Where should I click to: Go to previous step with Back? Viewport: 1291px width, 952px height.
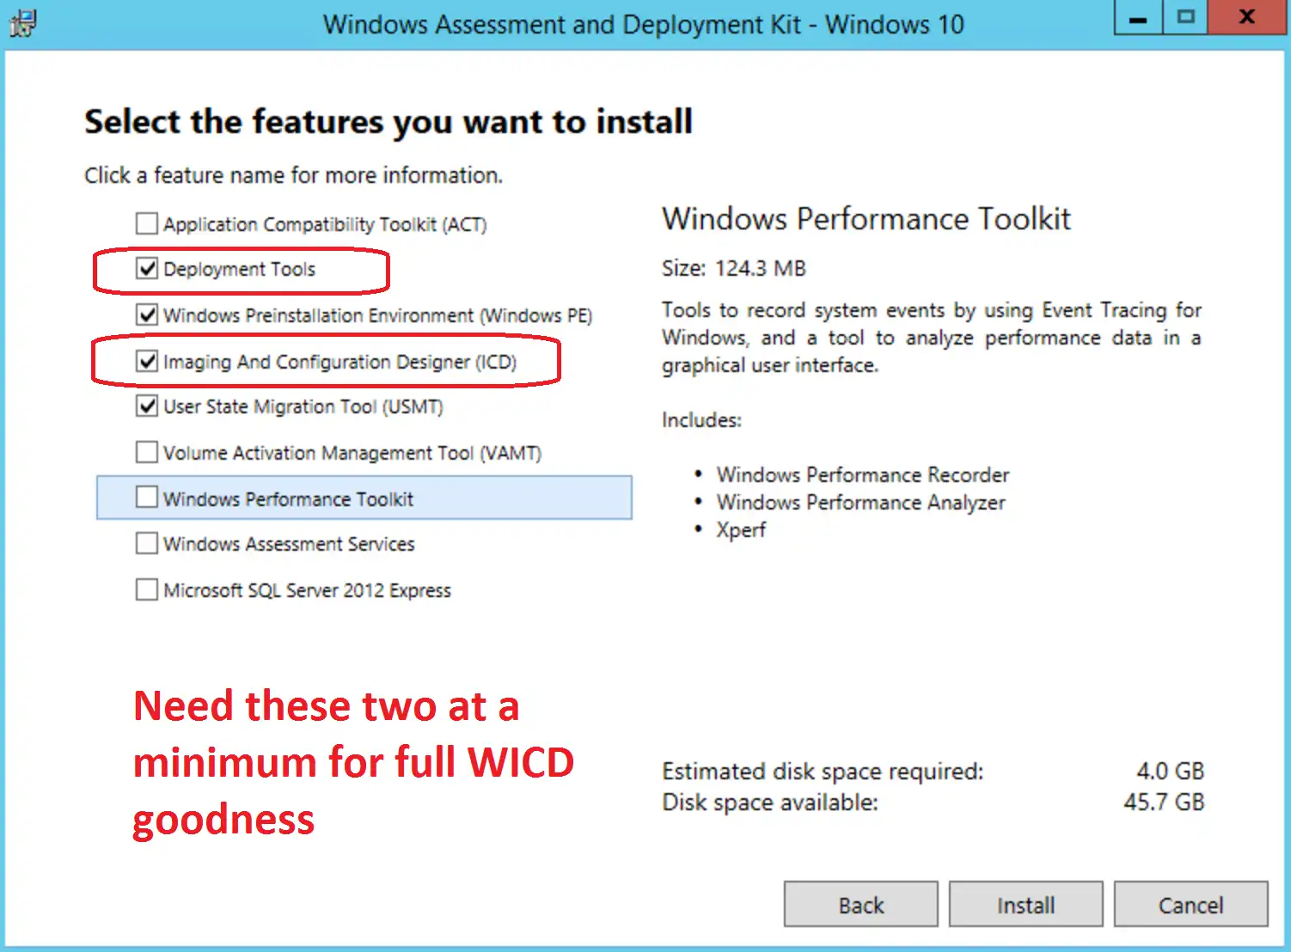tap(860, 905)
